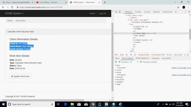This screenshot has width=191, height=107.
Task: Click the Update Work Item button
Action: (20, 76)
